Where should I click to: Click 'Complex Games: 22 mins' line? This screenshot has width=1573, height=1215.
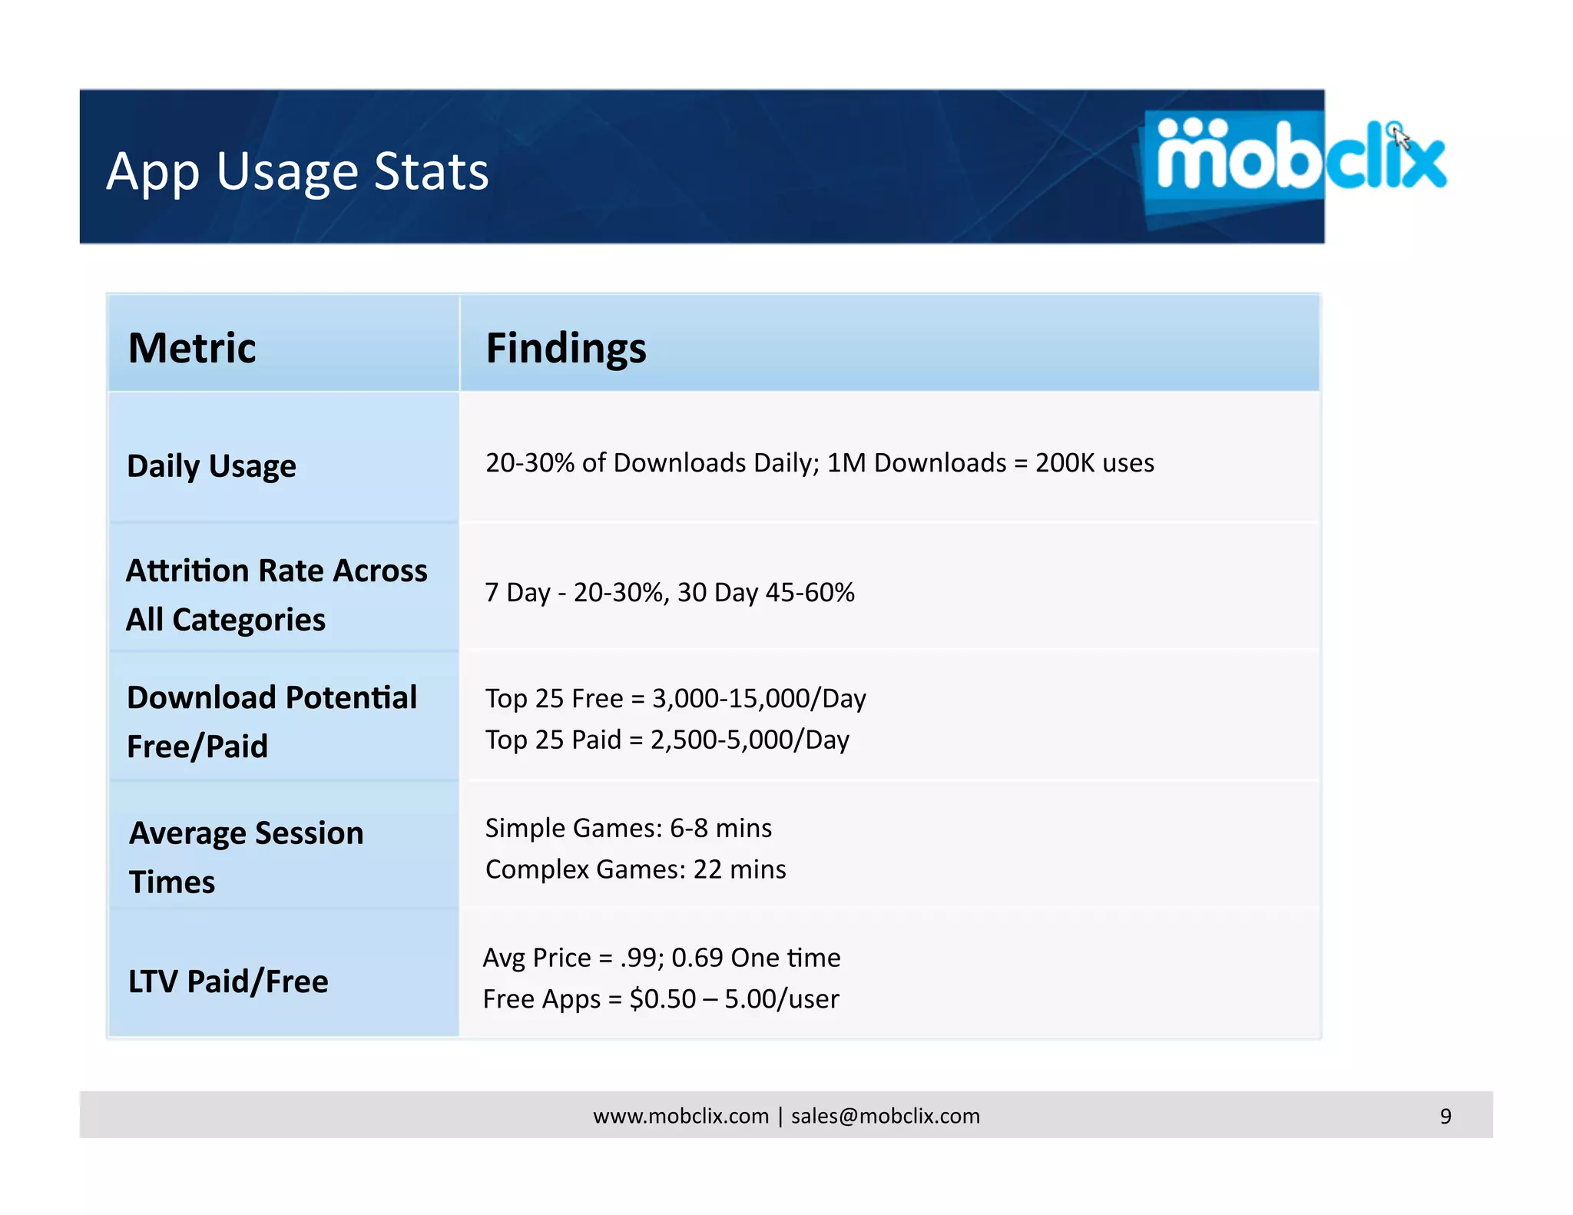pos(636,869)
